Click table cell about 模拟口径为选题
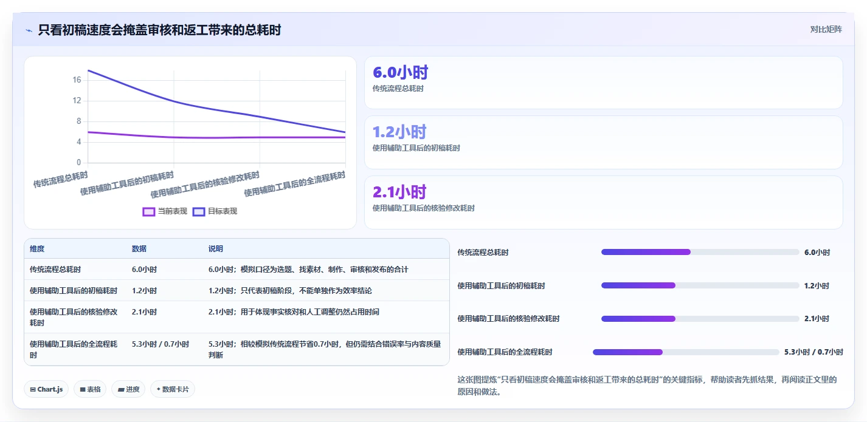Image resolution: width=867 pixels, height=422 pixels. pyautogui.click(x=308, y=270)
